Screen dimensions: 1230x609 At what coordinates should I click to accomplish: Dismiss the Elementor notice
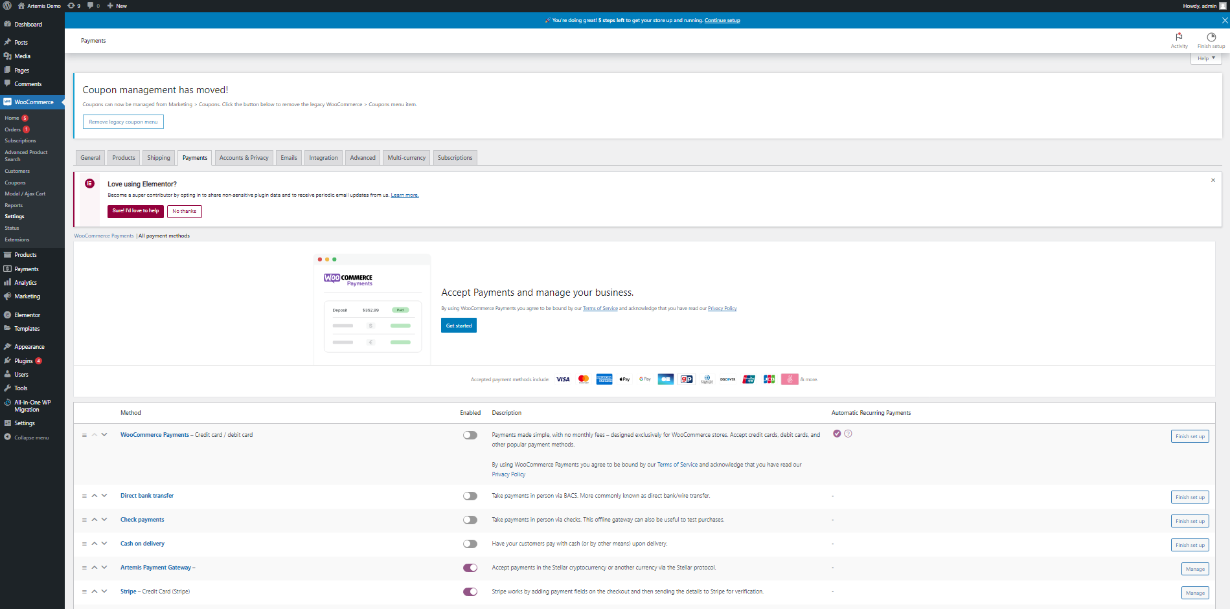point(1213,180)
